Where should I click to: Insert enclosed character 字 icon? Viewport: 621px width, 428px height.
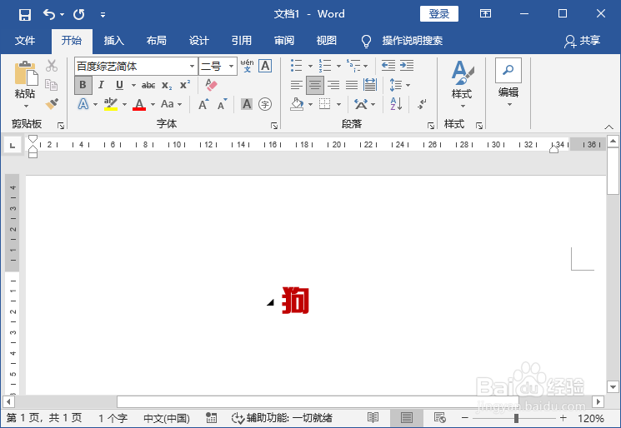click(265, 104)
